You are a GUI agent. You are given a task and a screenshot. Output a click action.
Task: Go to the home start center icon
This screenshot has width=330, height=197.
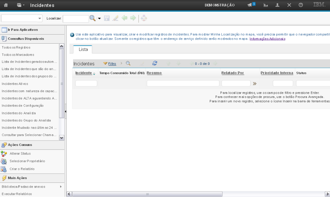[5, 5]
